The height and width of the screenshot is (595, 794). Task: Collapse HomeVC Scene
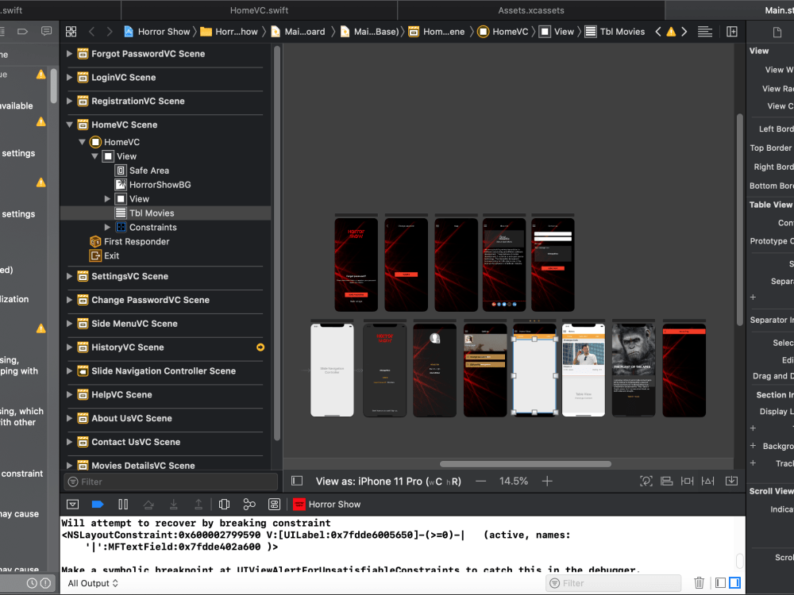[x=69, y=125]
